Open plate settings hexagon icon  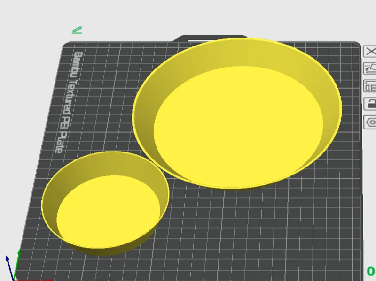tap(370, 122)
